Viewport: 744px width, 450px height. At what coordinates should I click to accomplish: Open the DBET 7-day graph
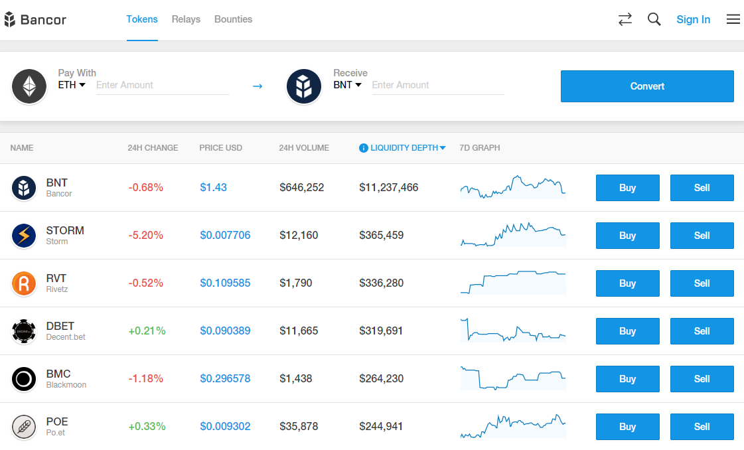[513, 331]
